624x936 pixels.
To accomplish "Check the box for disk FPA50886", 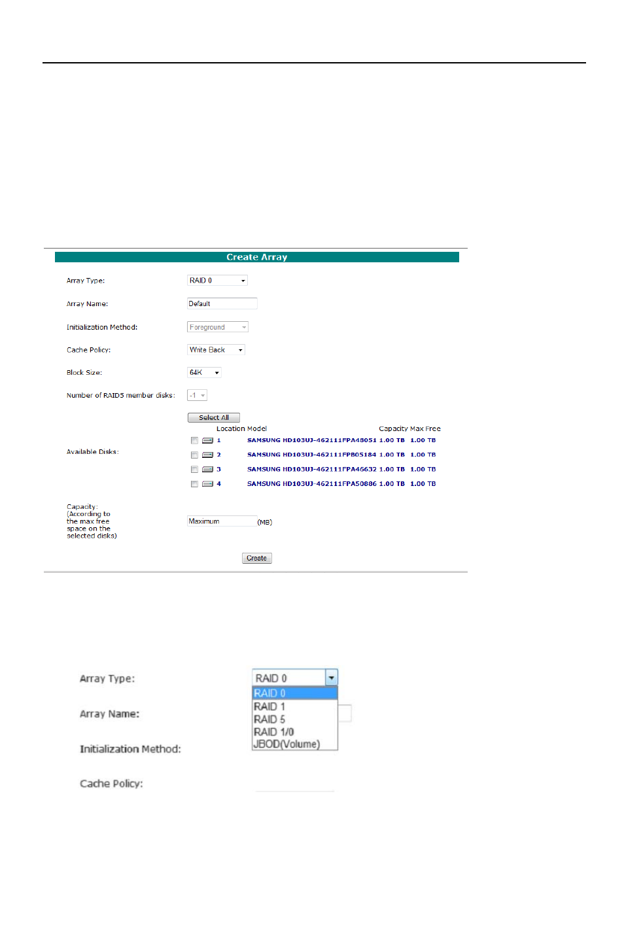I will point(194,485).
